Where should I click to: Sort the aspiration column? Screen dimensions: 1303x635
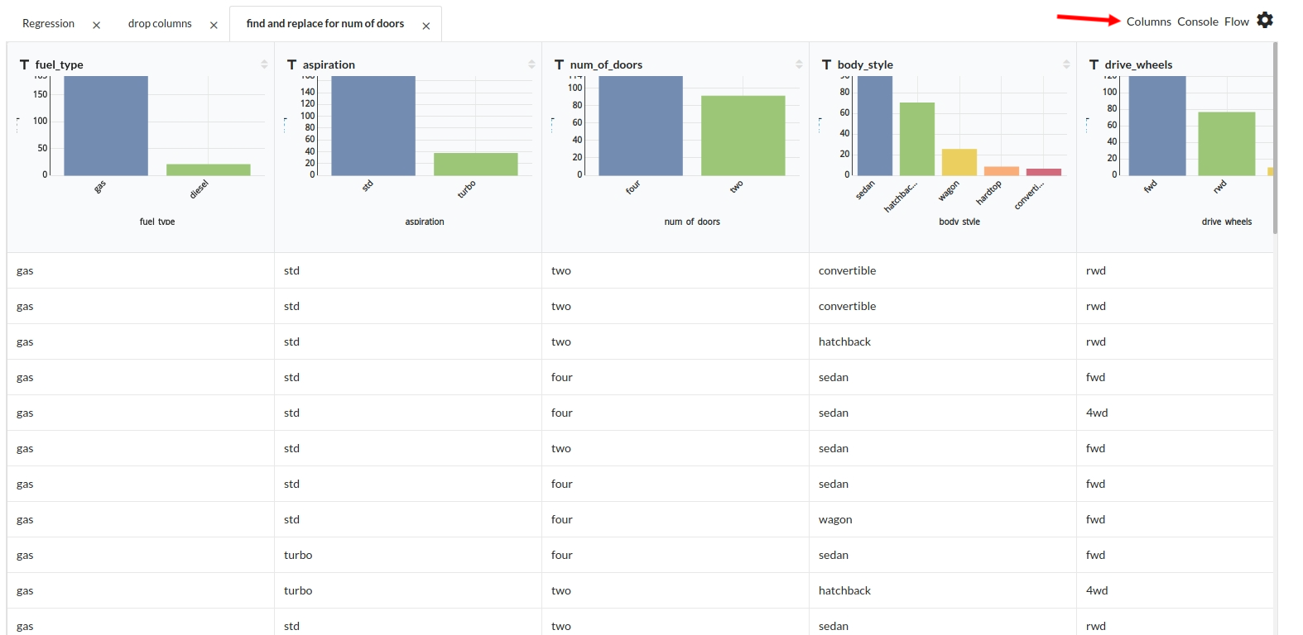(531, 64)
